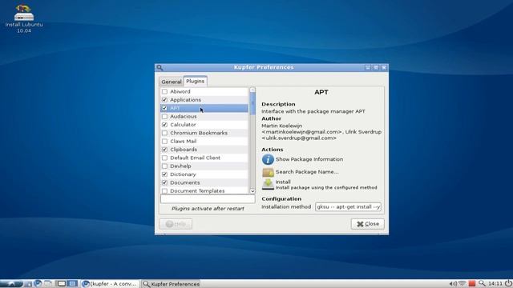The width and height of the screenshot is (513, 288).
Task: Select the Devhelp row label
Action: [180, 166]
